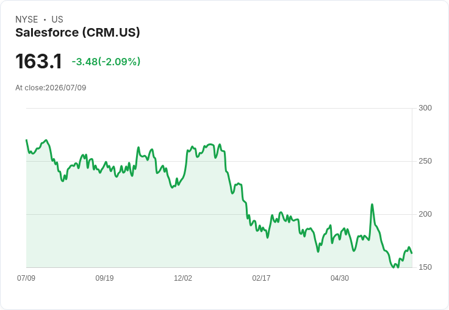This screenshot has height=310, width=449.
Task: Click the Salesforce (CRM.US) title
Action: click(x=77, y=33)
